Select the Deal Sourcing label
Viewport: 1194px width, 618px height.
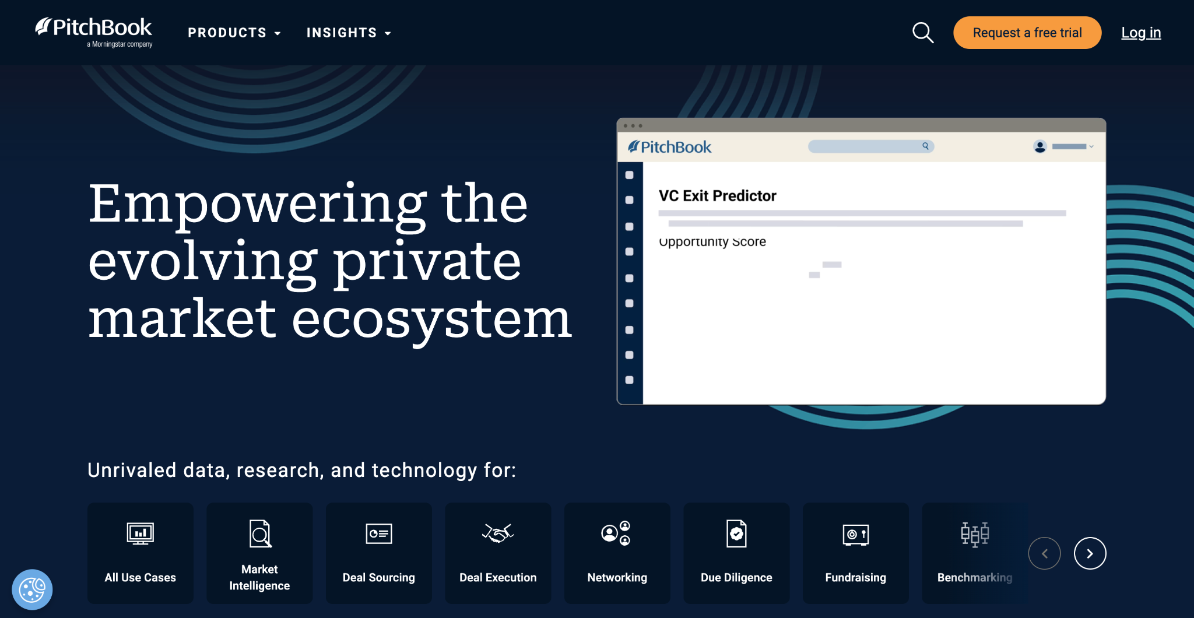[x=379, y=577]
